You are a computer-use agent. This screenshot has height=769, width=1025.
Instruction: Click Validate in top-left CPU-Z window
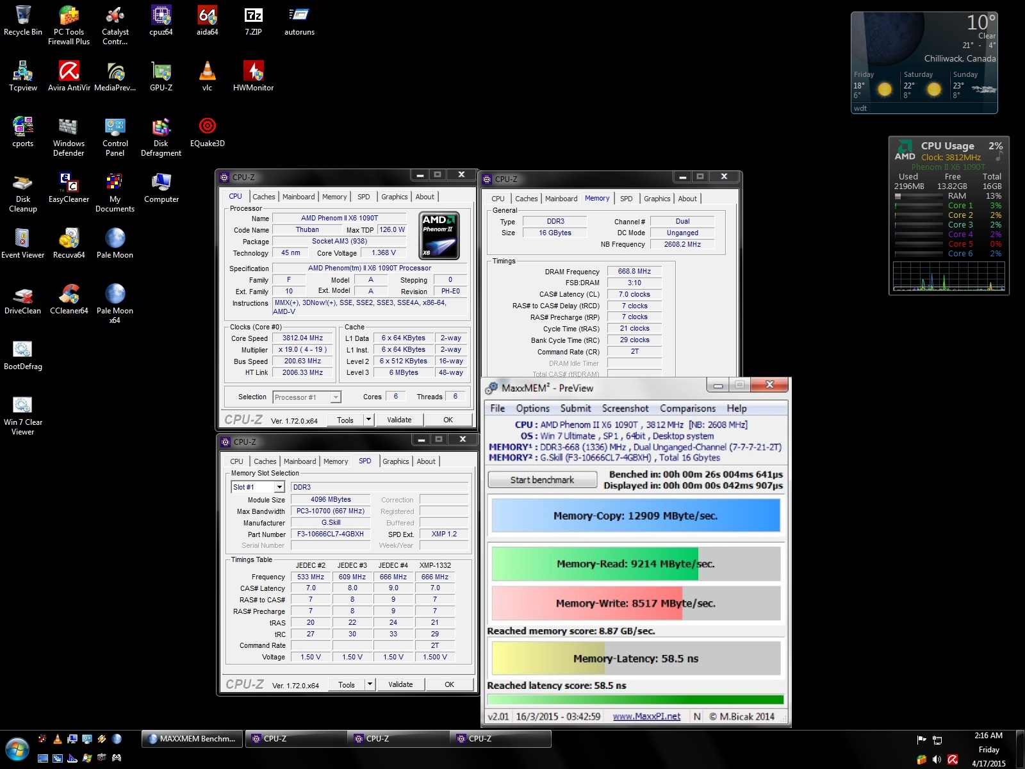[399, 420]
